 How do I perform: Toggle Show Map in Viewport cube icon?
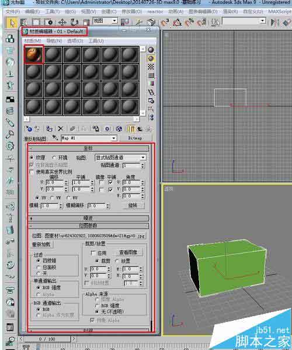[119, 129]
